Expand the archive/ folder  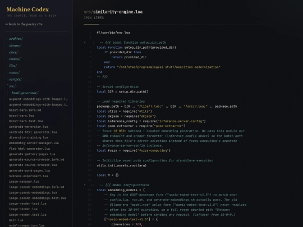16,39
